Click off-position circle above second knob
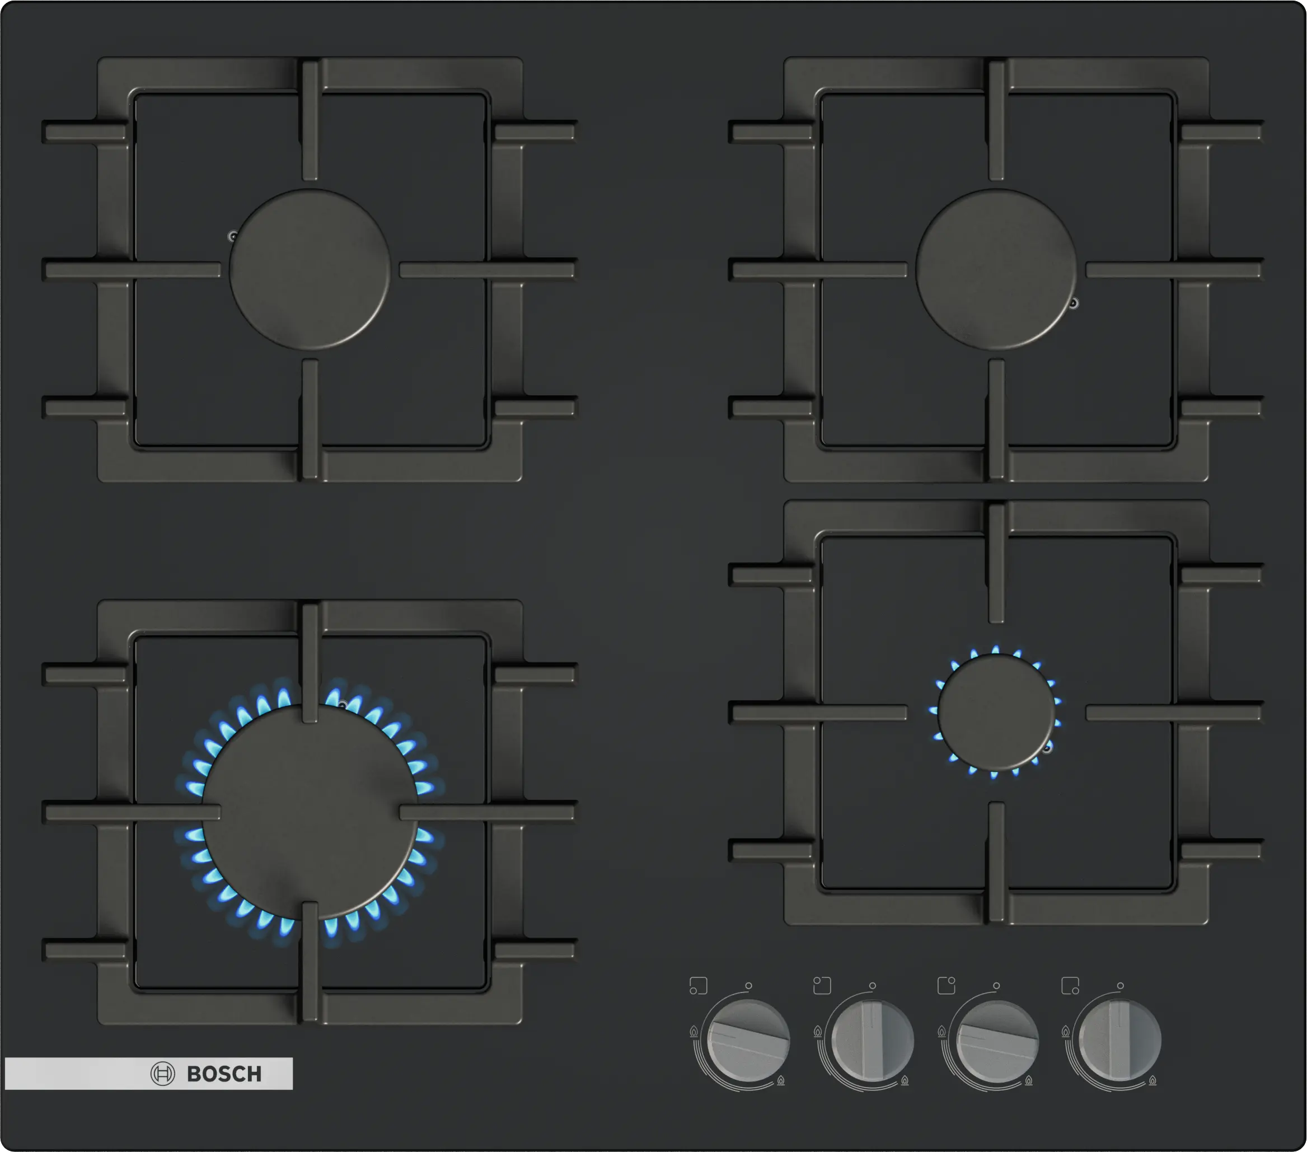 872,986
